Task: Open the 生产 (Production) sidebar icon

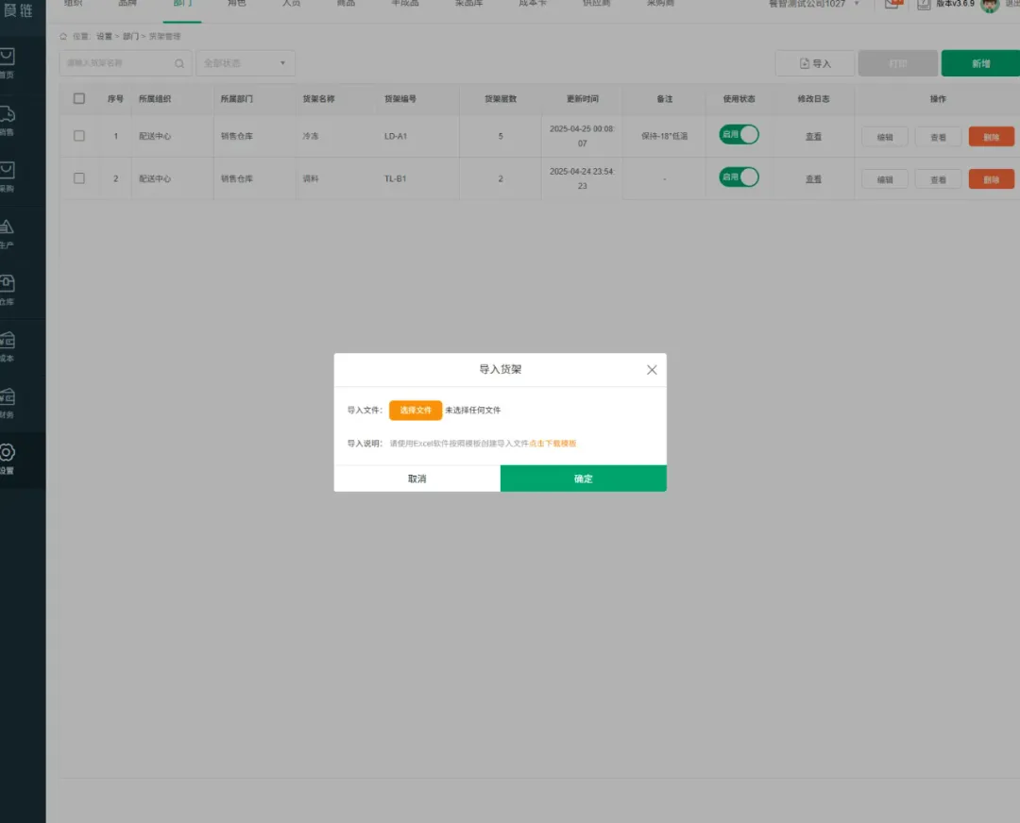Action: point(8,229)
